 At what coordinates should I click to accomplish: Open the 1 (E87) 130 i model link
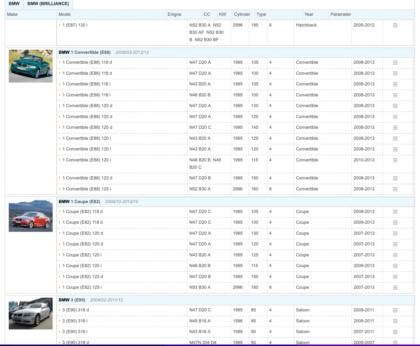click(x=75, y=25)
